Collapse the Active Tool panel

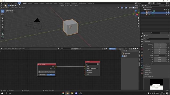(x=125, y=51)
